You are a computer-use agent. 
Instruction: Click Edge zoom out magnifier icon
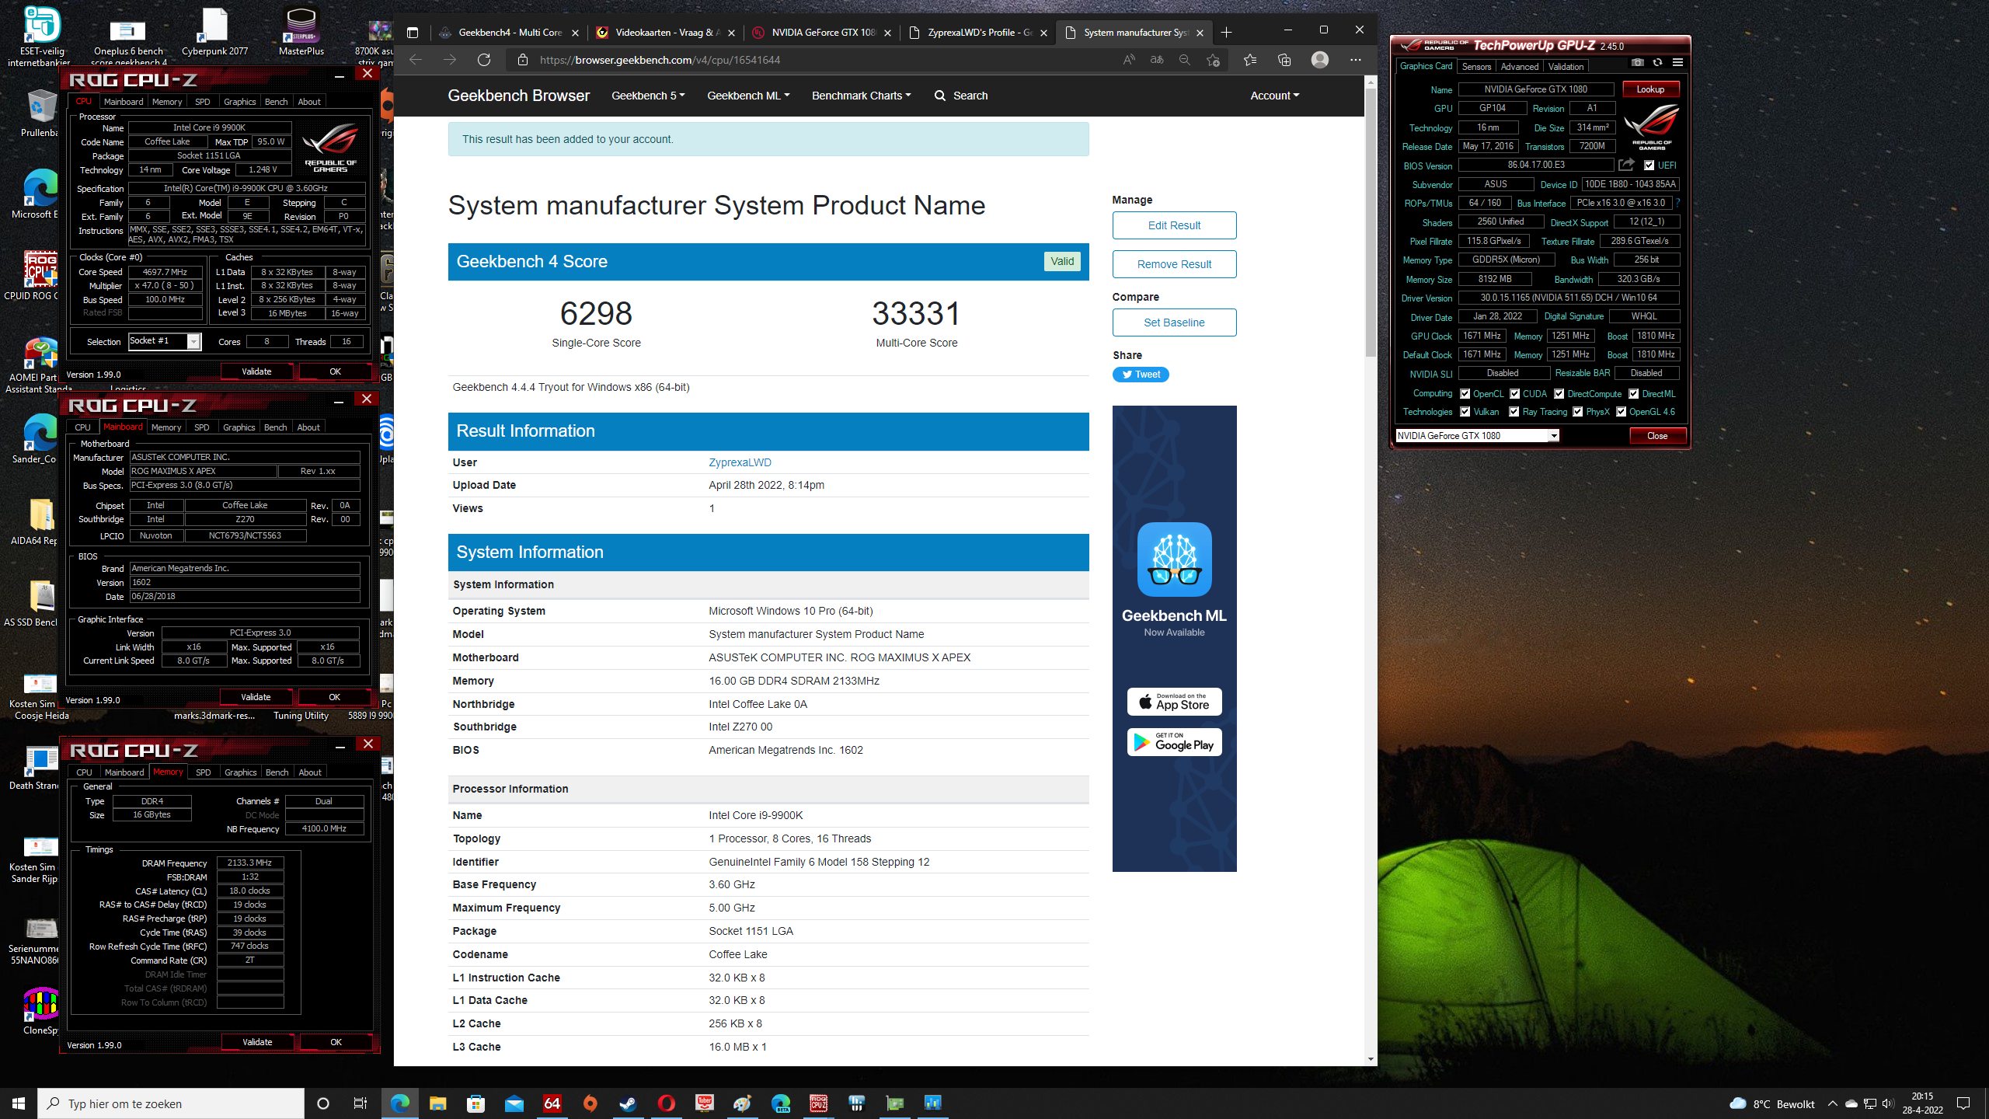pyautogui.click(x=1184, y=60)
